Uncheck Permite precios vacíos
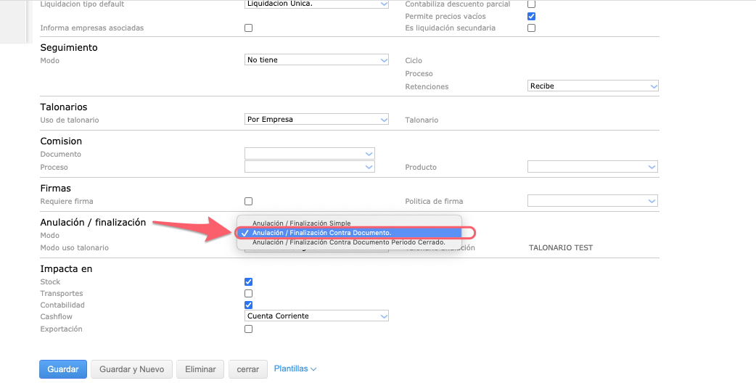The width and height of the screenshot is (756, 391). coord(531,16)
